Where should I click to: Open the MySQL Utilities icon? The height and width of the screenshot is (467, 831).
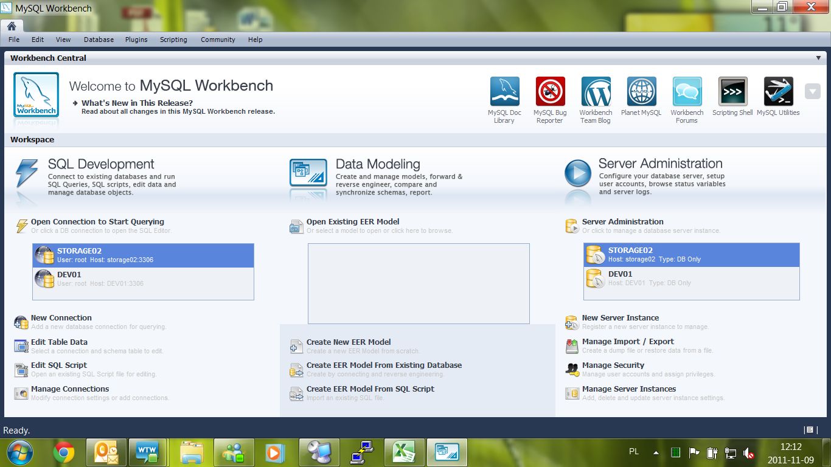pos(779,91)
